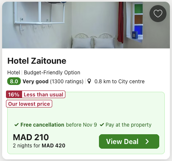
Task: Click the MAD 210 nightly price
Action: pos(31,137)
